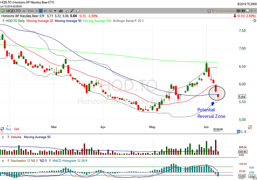Click the buy/sell swap arrows icon
This screenshot has width=257, height=180.
click(x=2, y=129)
